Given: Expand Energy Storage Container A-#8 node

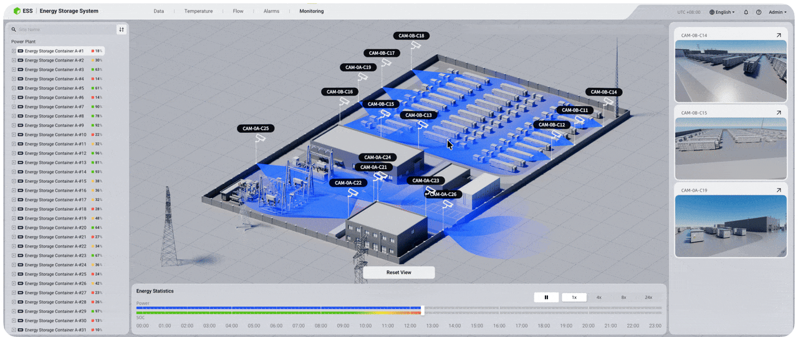Looking at the screenshot, I should point(14,116).
